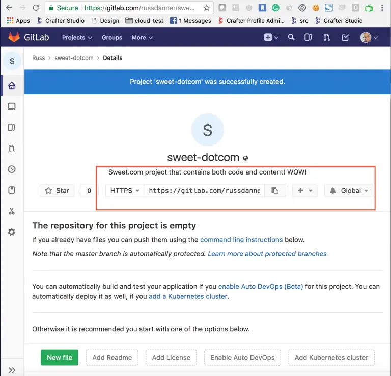391x376 pixels.
Task: Copy the project URL to clipboard
Action: point(275,190)
